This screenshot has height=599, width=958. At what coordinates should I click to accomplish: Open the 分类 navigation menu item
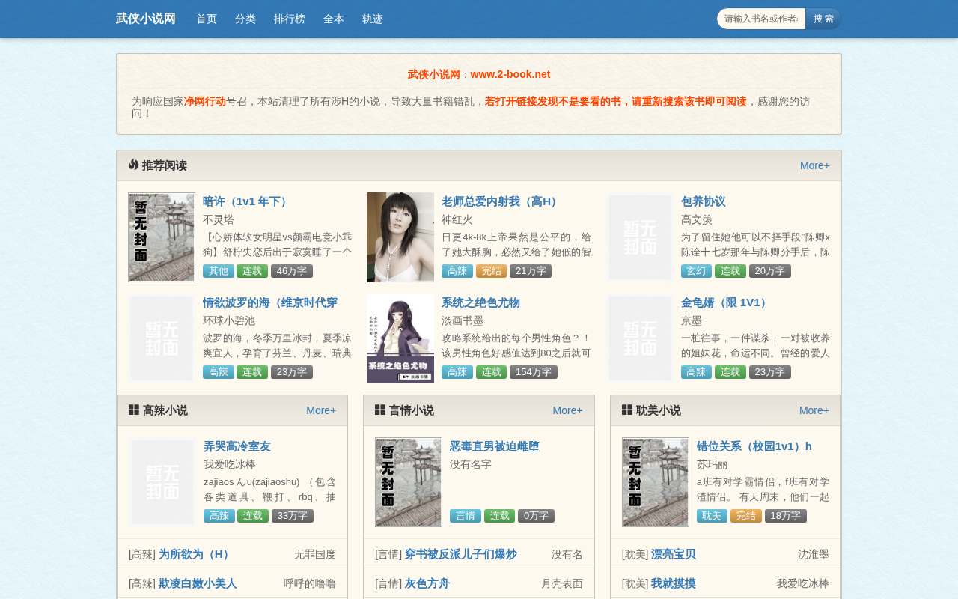pyautogui.click(x=245, y=19)
